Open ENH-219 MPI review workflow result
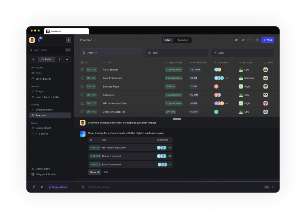Screen dimensions: 306x219 click(x=130, y=148)
